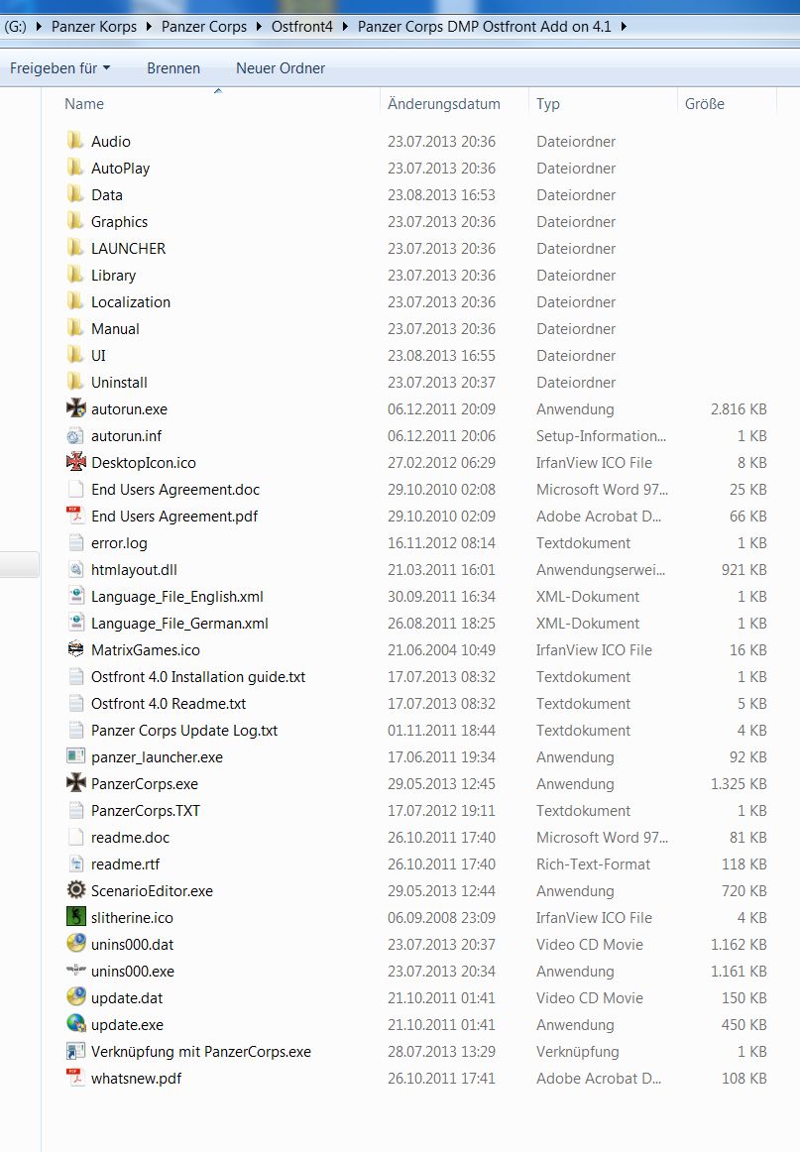Select the MatrixGames.ico icon
Screen dimensions: 800x1152
coord(75,648)
